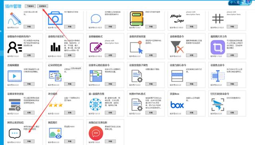
Task: Uninstall the yellow book plugin
Action: (x=151, y=27)
